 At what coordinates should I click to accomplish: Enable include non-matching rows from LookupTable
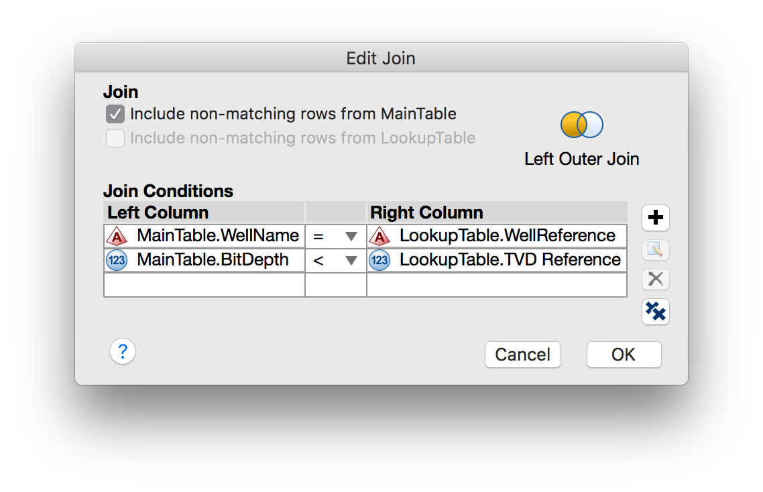coord(115,139)
